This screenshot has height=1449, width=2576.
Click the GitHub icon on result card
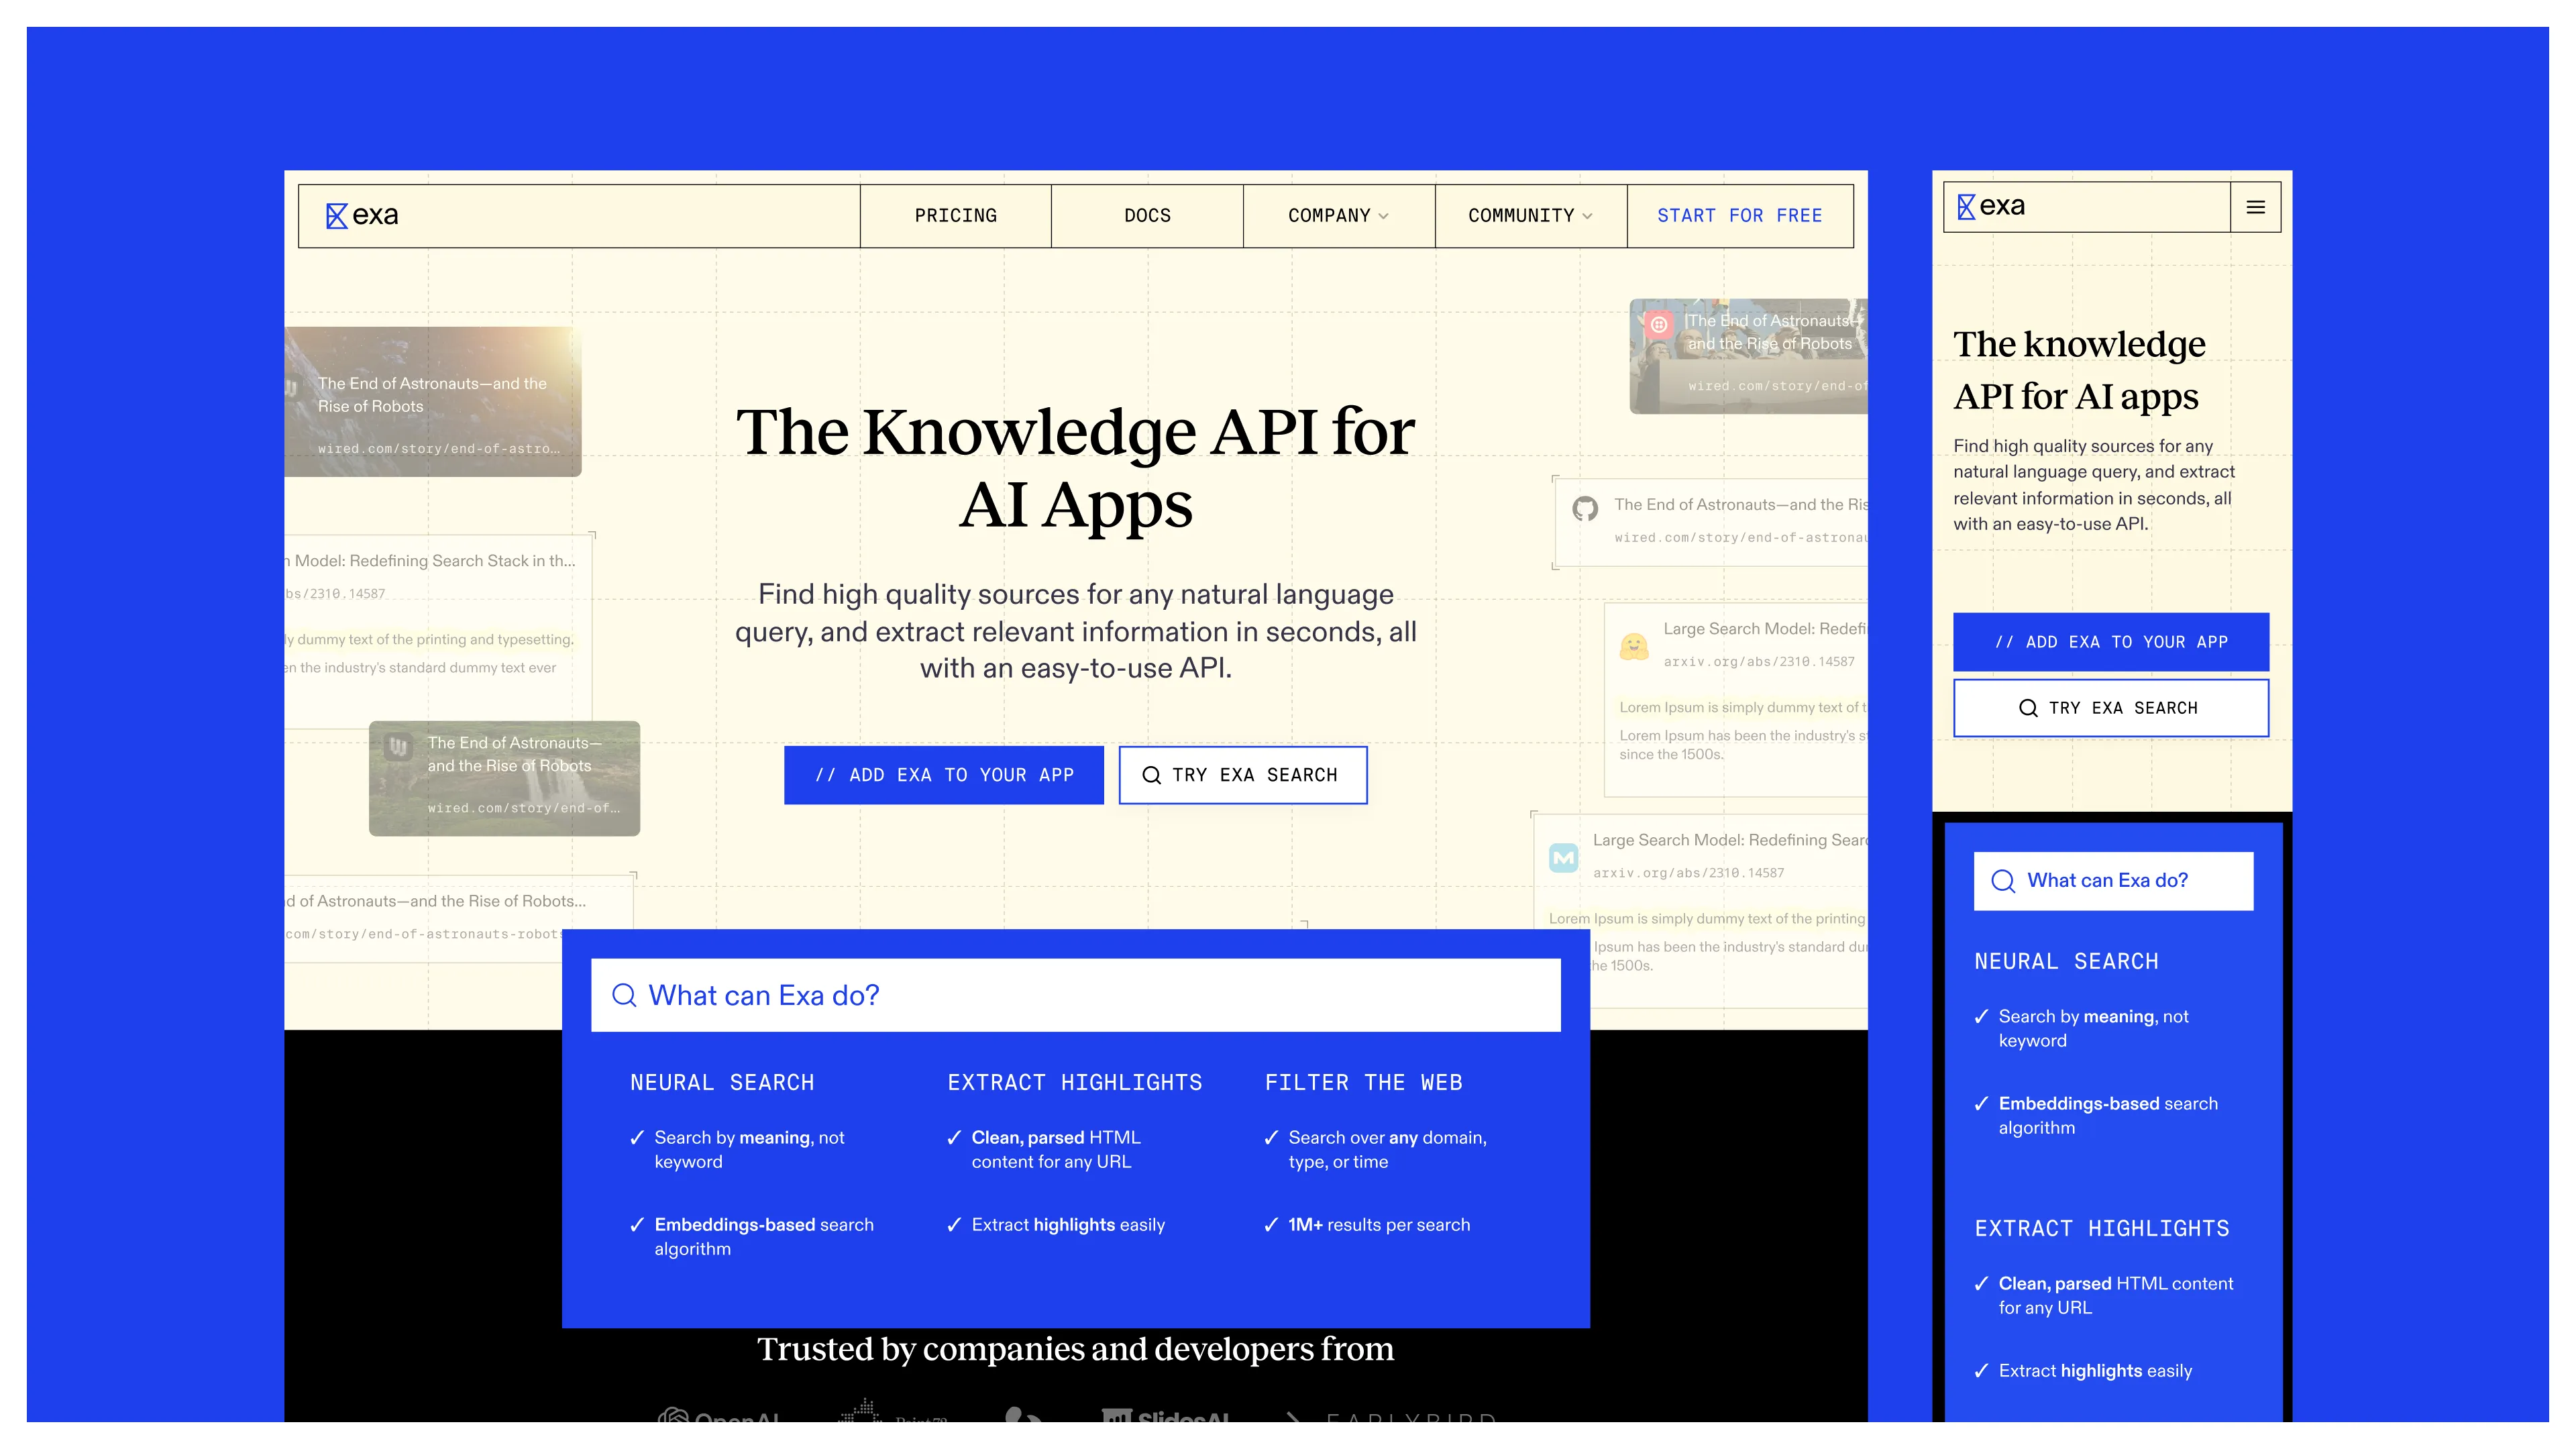pyautogui.click(x=1585, y=509)
